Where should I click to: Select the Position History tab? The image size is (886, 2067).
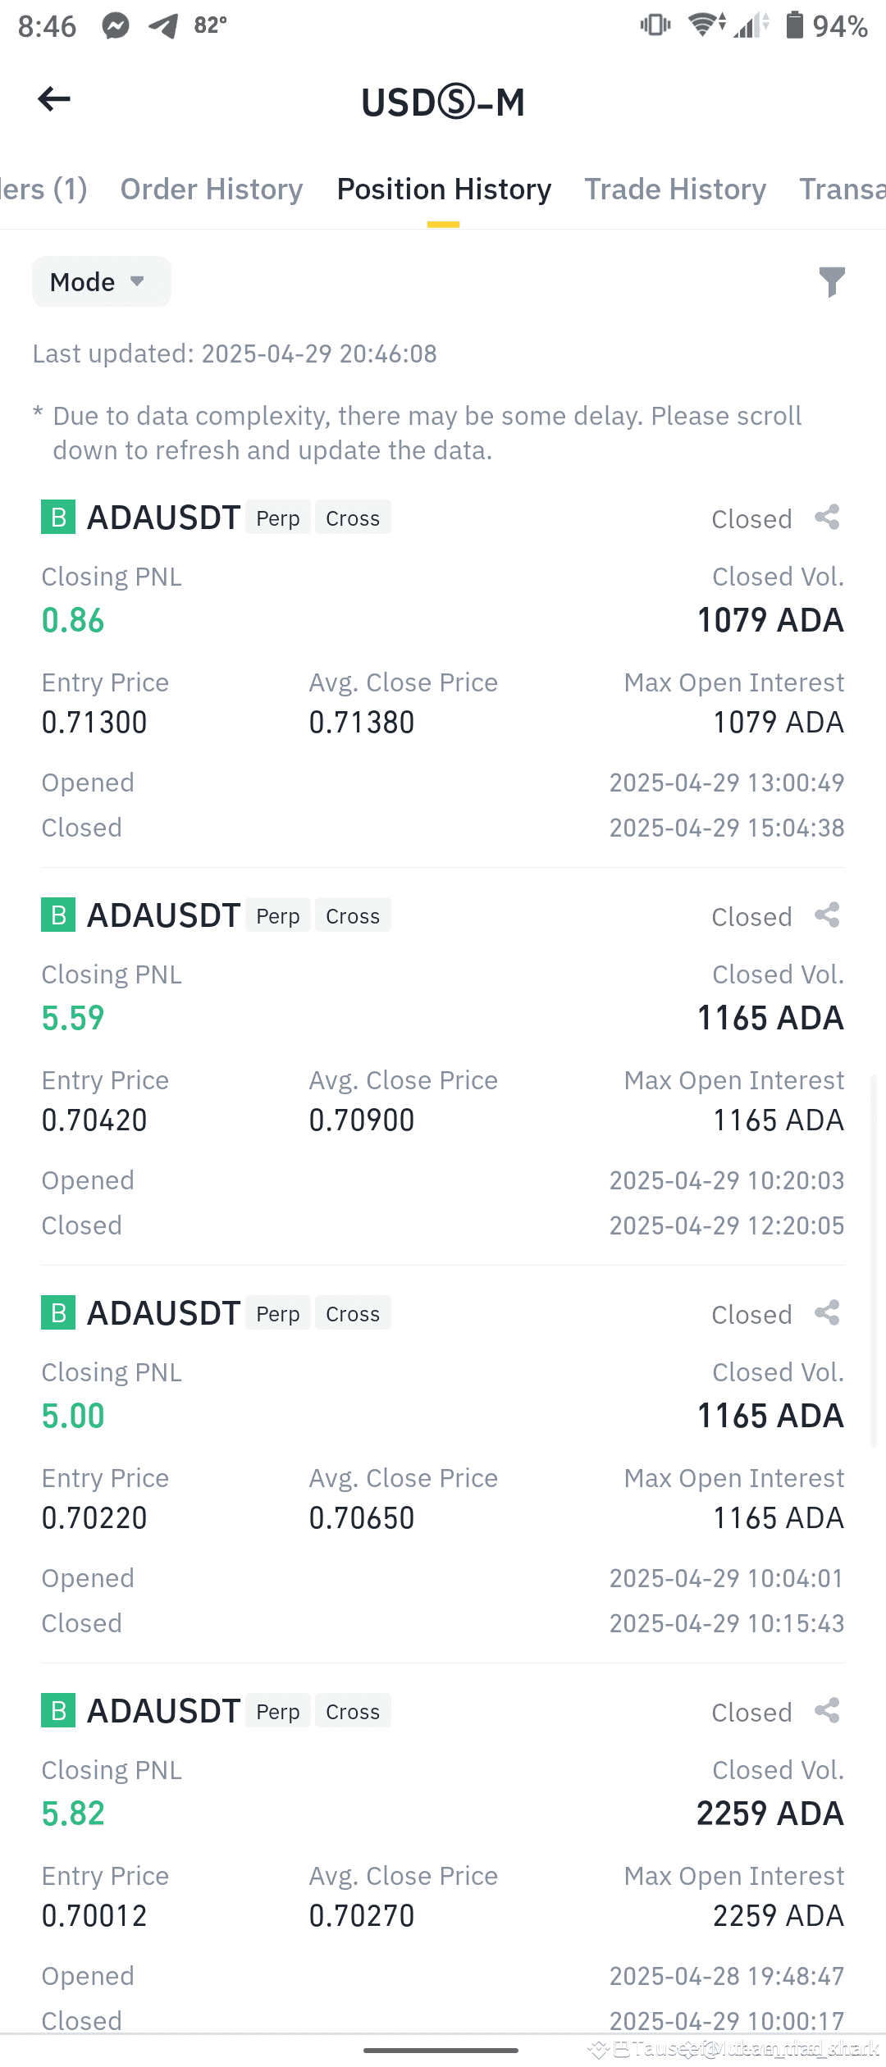[444, 189]
